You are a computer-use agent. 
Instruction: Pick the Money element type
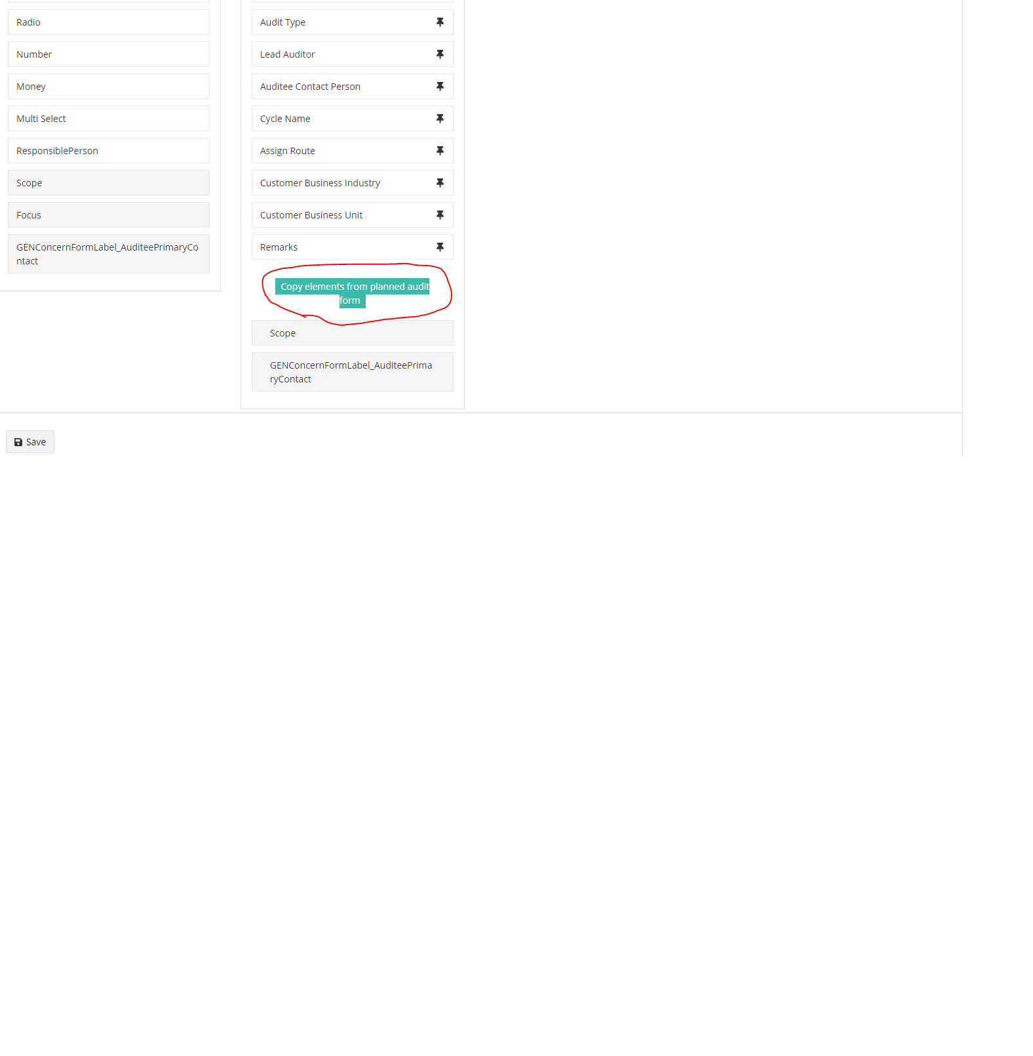[109, 87]
